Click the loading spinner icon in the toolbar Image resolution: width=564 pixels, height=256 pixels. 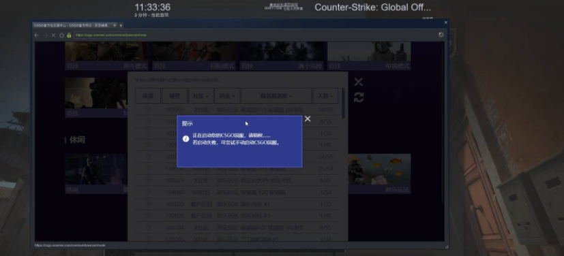pos(441,35)
